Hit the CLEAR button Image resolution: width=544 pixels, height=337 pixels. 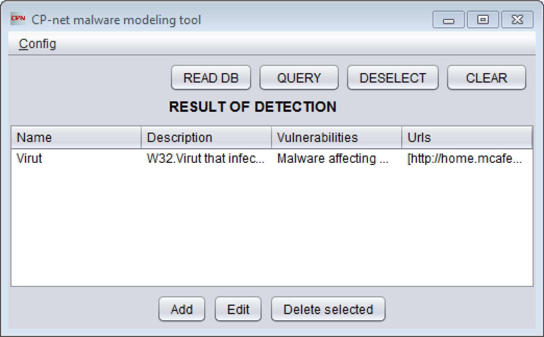click(x=486, y=78)
